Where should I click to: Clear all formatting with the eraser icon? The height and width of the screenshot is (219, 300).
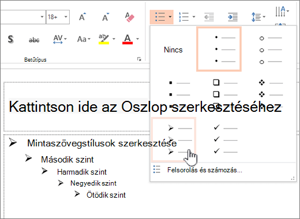pos(129,17)
